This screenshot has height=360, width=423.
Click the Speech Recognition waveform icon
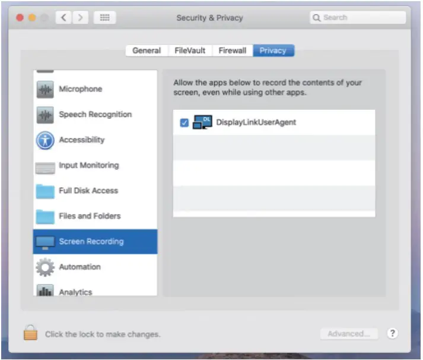point(45,115)
